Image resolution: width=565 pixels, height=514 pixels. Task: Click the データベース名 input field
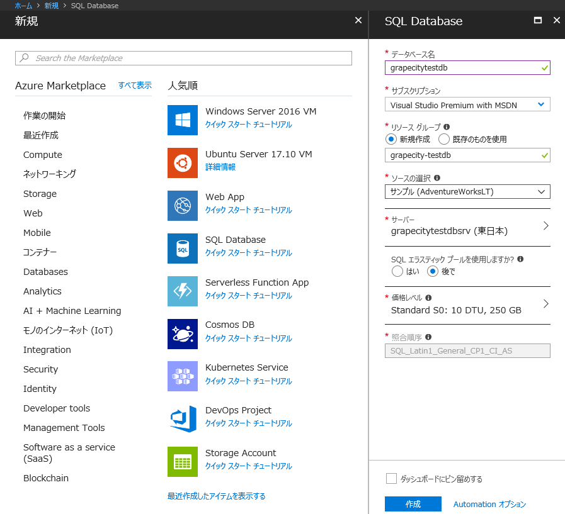tap(467, 68)
